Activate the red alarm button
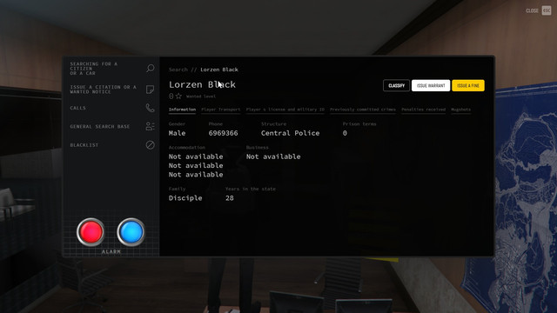Viewport: 557px width, 313px height. (x=91, y=232)
